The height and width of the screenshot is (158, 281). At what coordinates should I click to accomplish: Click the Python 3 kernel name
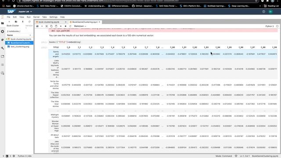click(270, 26)
